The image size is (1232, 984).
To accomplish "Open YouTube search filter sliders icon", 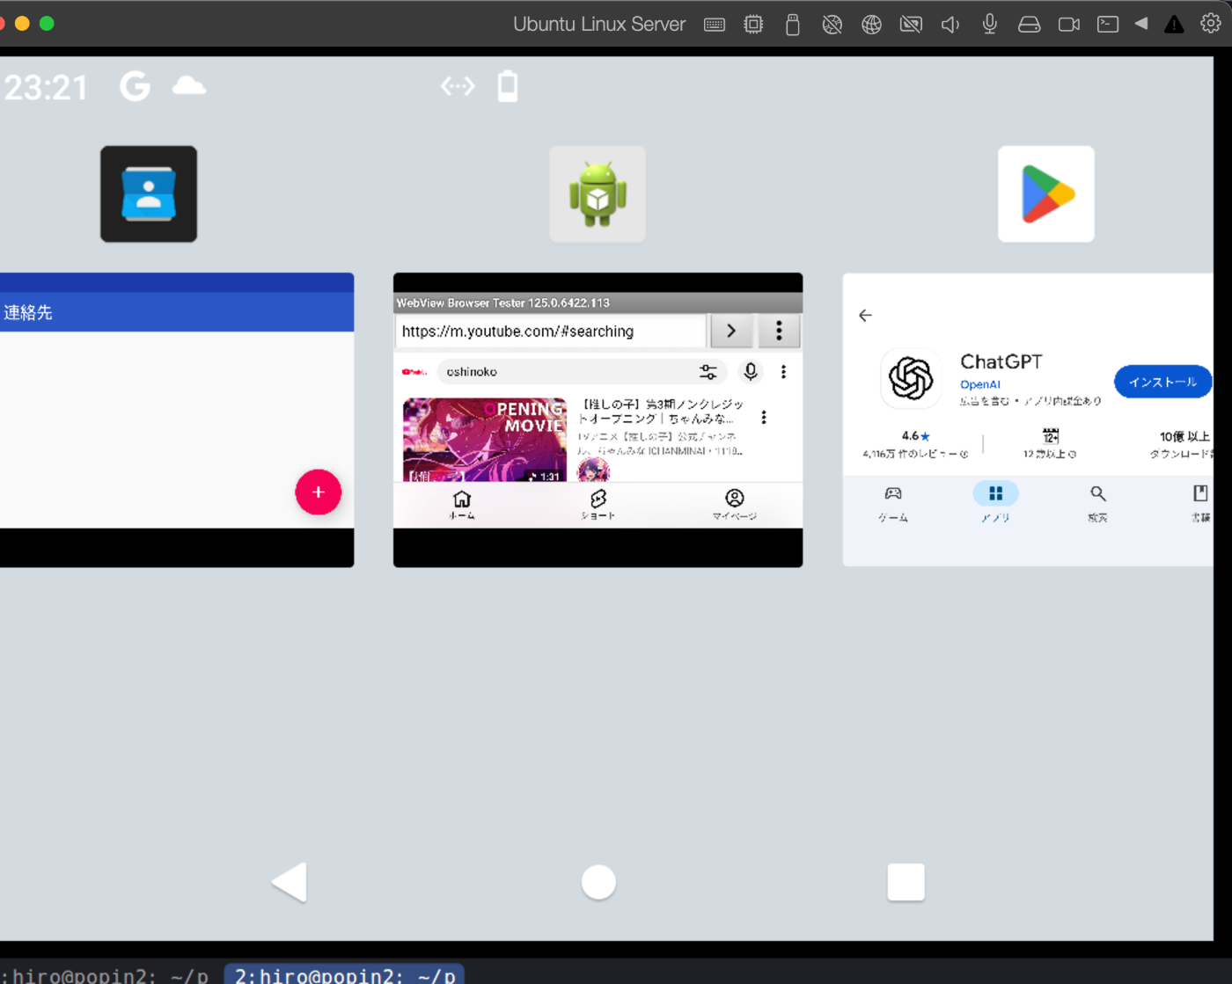I will [708, 372].
